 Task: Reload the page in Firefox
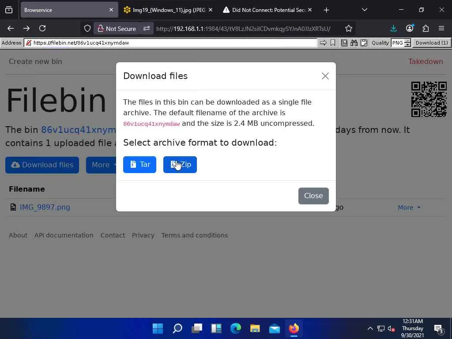[x=42, y=28]
